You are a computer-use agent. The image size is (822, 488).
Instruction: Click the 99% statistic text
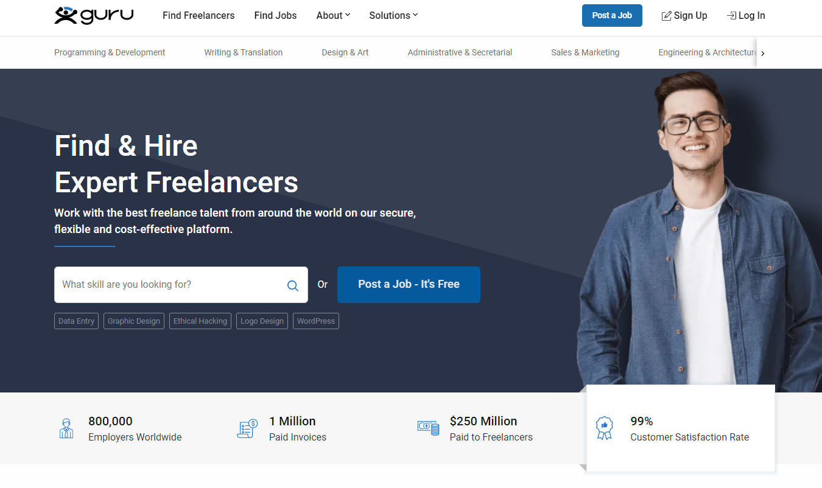[x=642, y=421]
